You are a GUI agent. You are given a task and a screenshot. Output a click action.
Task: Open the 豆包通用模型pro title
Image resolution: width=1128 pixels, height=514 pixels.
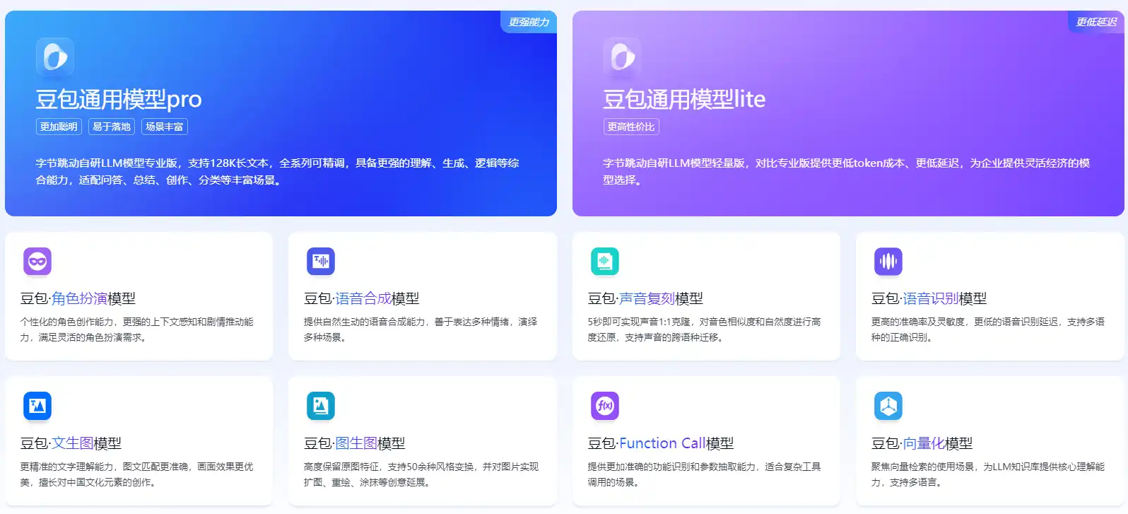click(x=119, y=99)
